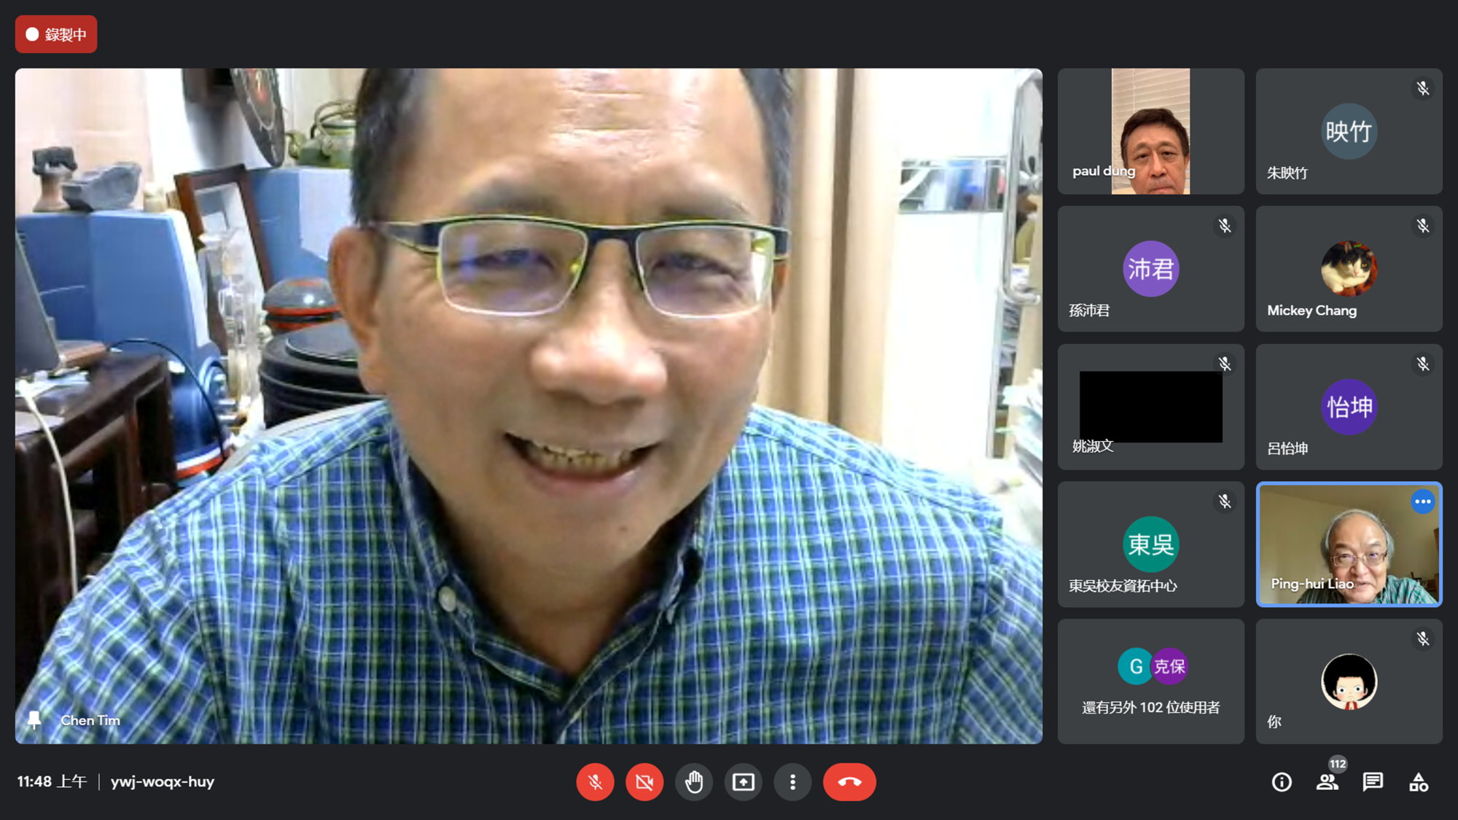The width and height of the screenshot is (1458, 820).
Task: Select the 東吳校友資拓中心 tile
Action: (1150, 544)
